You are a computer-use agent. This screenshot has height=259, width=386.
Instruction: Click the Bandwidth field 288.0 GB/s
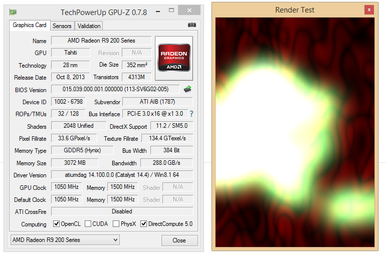coord(166,163)
